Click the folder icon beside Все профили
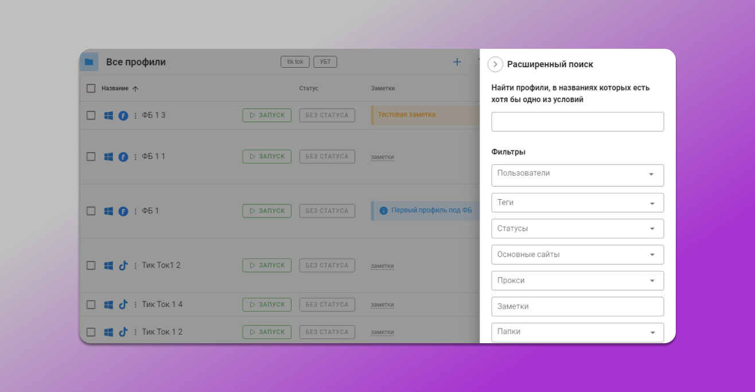 click(89, 62)
